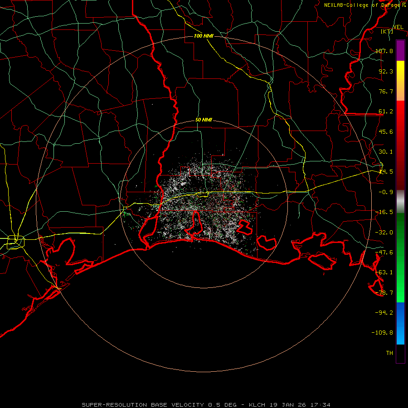Image resolution: width=408 pixels, height=408 pixels.
Task: Click the 30.1 velocity scale value
Action: click(x=386, y=152)
